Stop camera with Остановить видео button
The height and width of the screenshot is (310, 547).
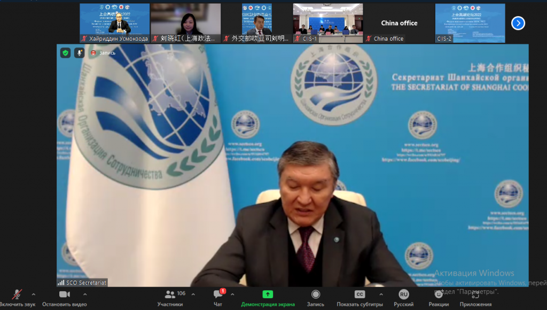click(x=65, y=298)
